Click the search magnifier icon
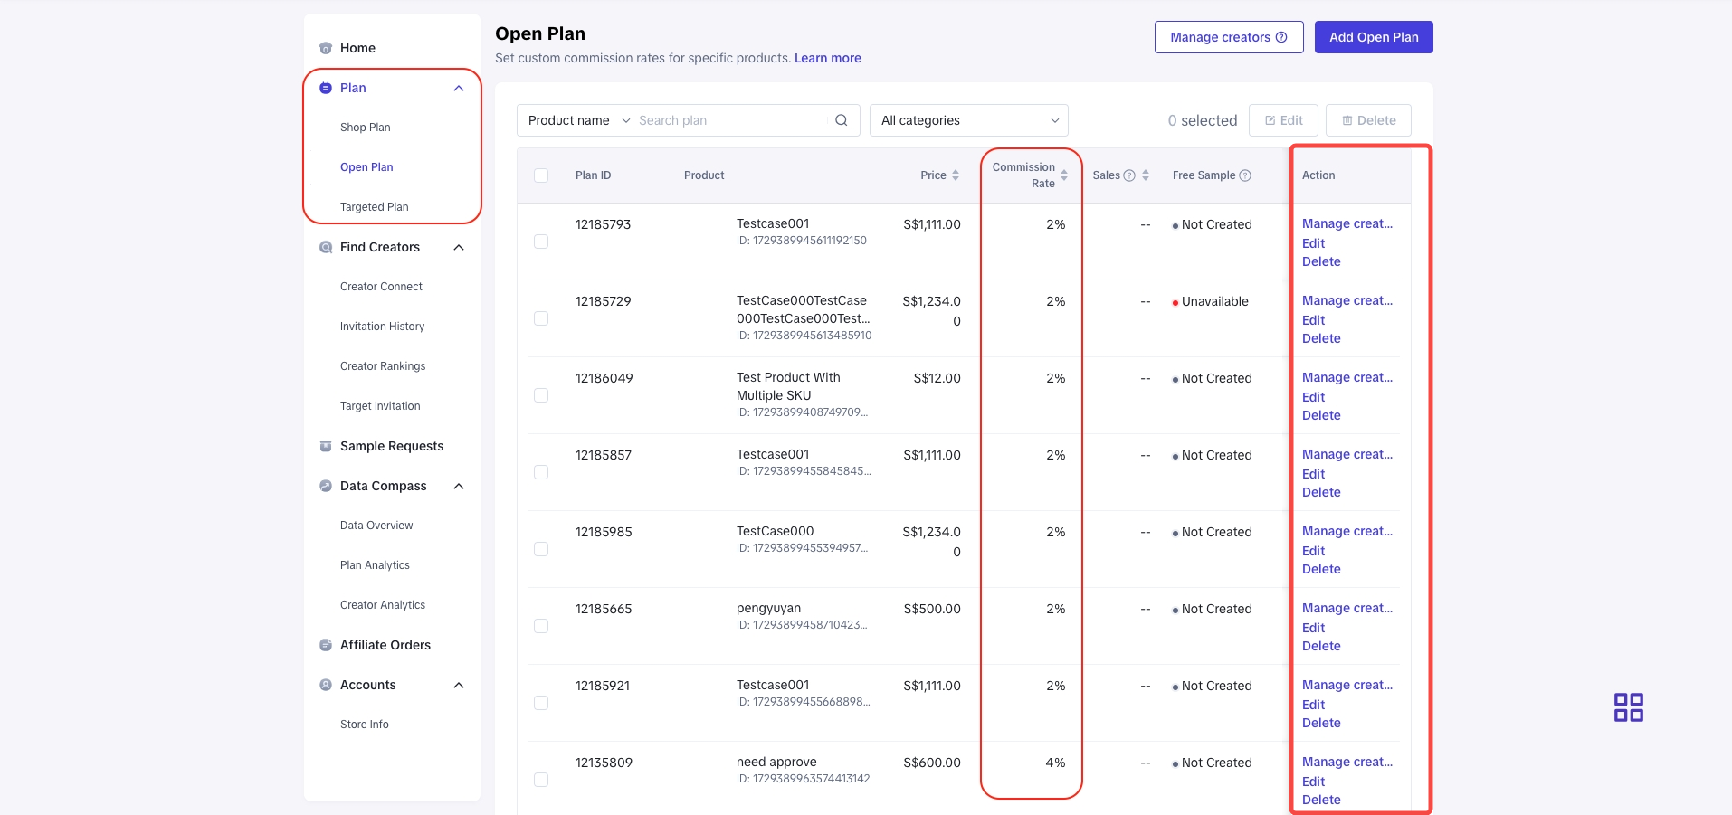1732x815 pixels. point(841,120)
